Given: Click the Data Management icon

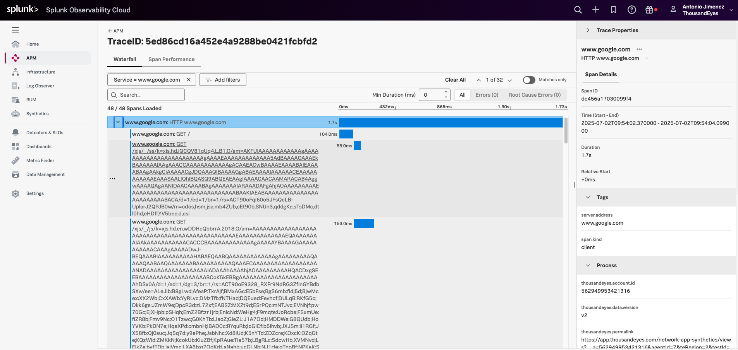Looking at the screenshot, I should (x=15, y=174).
